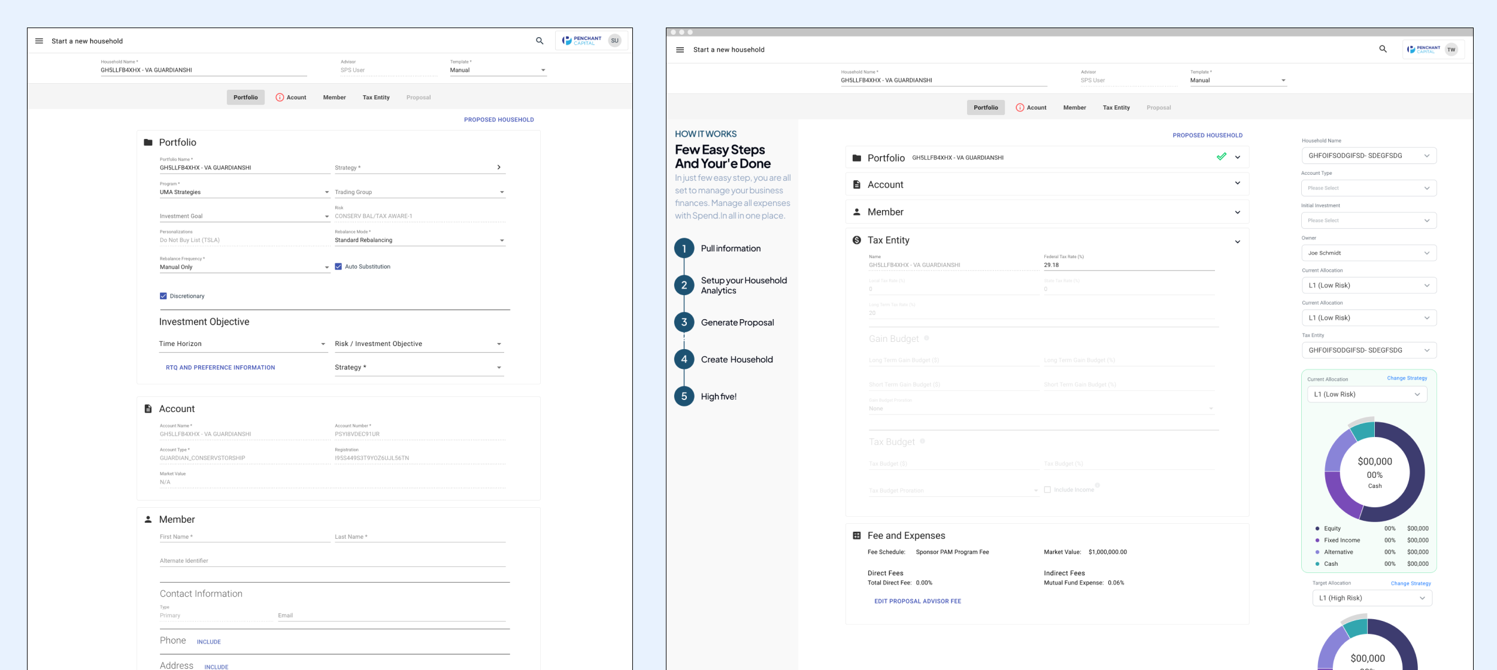Click Portfolio folder icon in right window
Image resolution: width=1497 pixels, height=670 pixels.
[856, 158]
